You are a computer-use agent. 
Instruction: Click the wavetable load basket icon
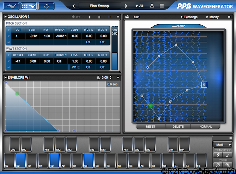pyautogui.click(x=127, y=17)
